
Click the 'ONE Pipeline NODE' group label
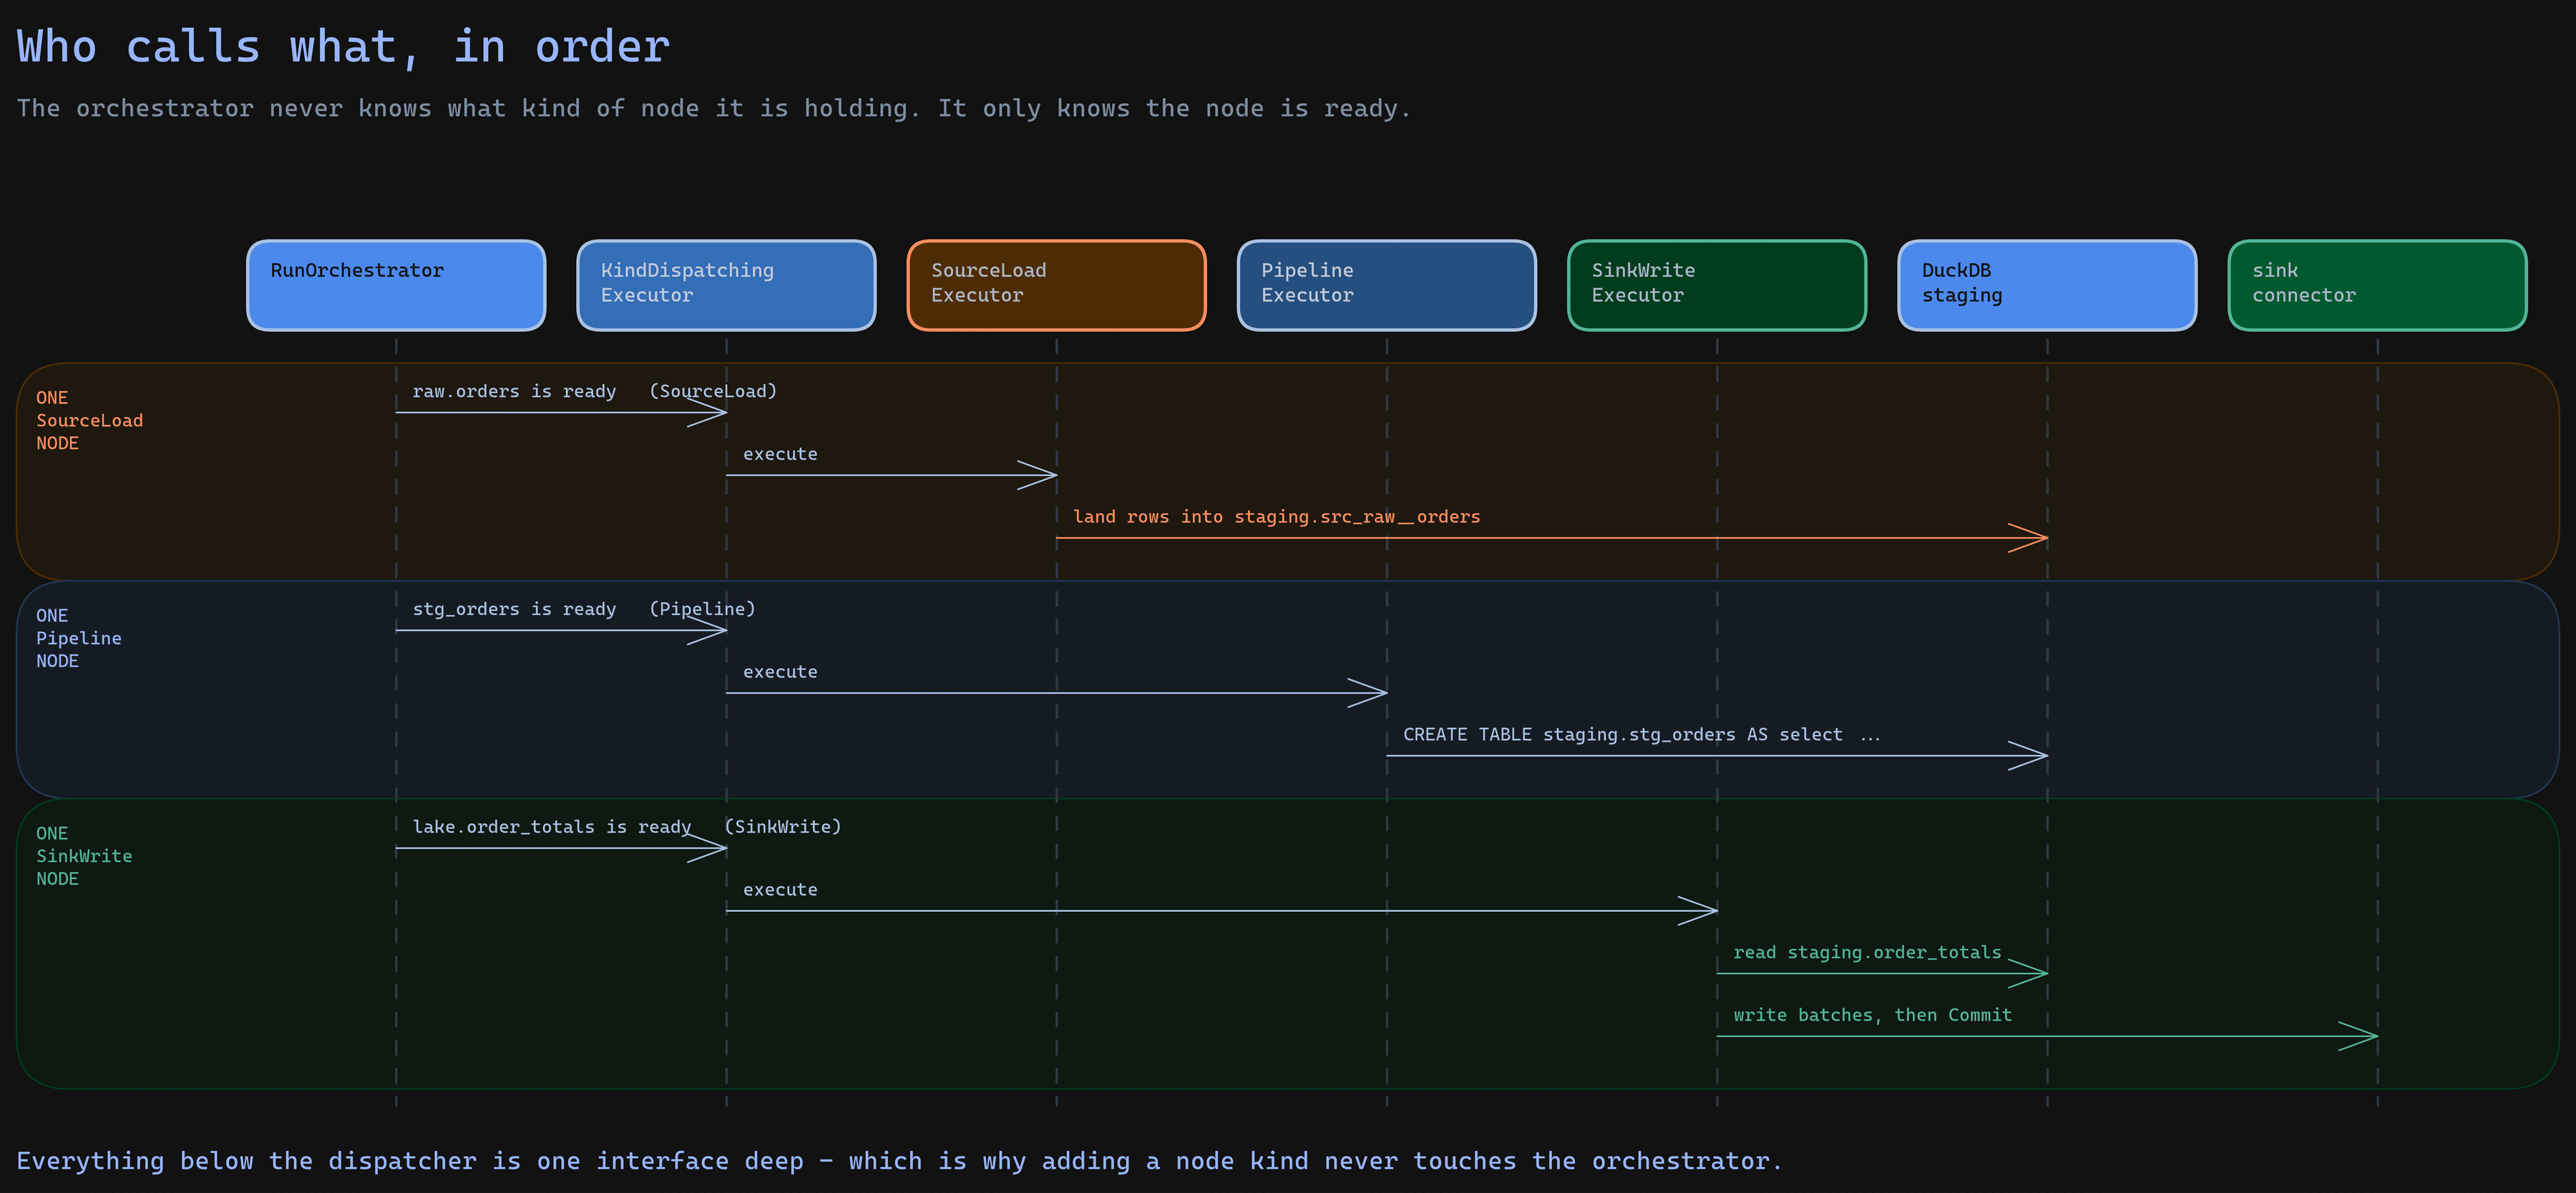point(79,639)
